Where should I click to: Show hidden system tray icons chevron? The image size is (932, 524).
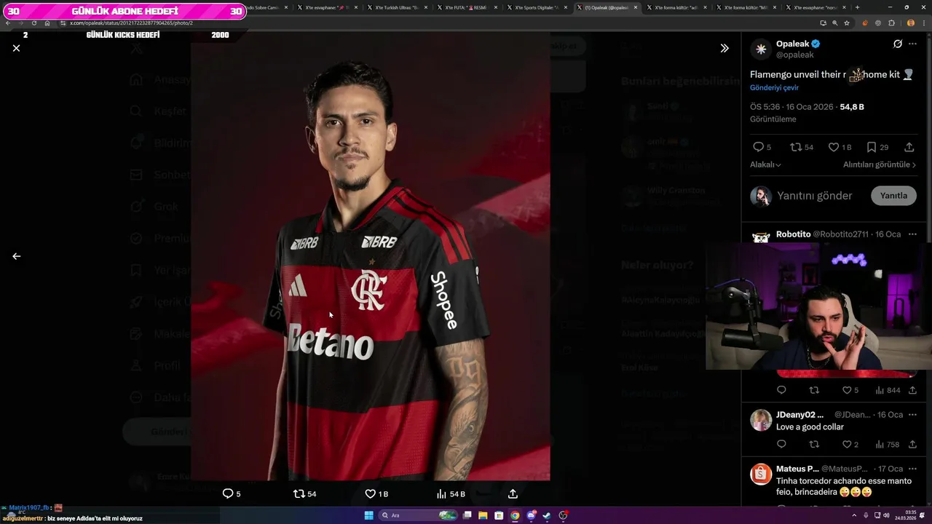click(x=853, y=515)
